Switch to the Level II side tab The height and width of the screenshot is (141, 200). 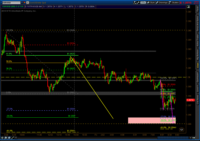click(197, 88)
